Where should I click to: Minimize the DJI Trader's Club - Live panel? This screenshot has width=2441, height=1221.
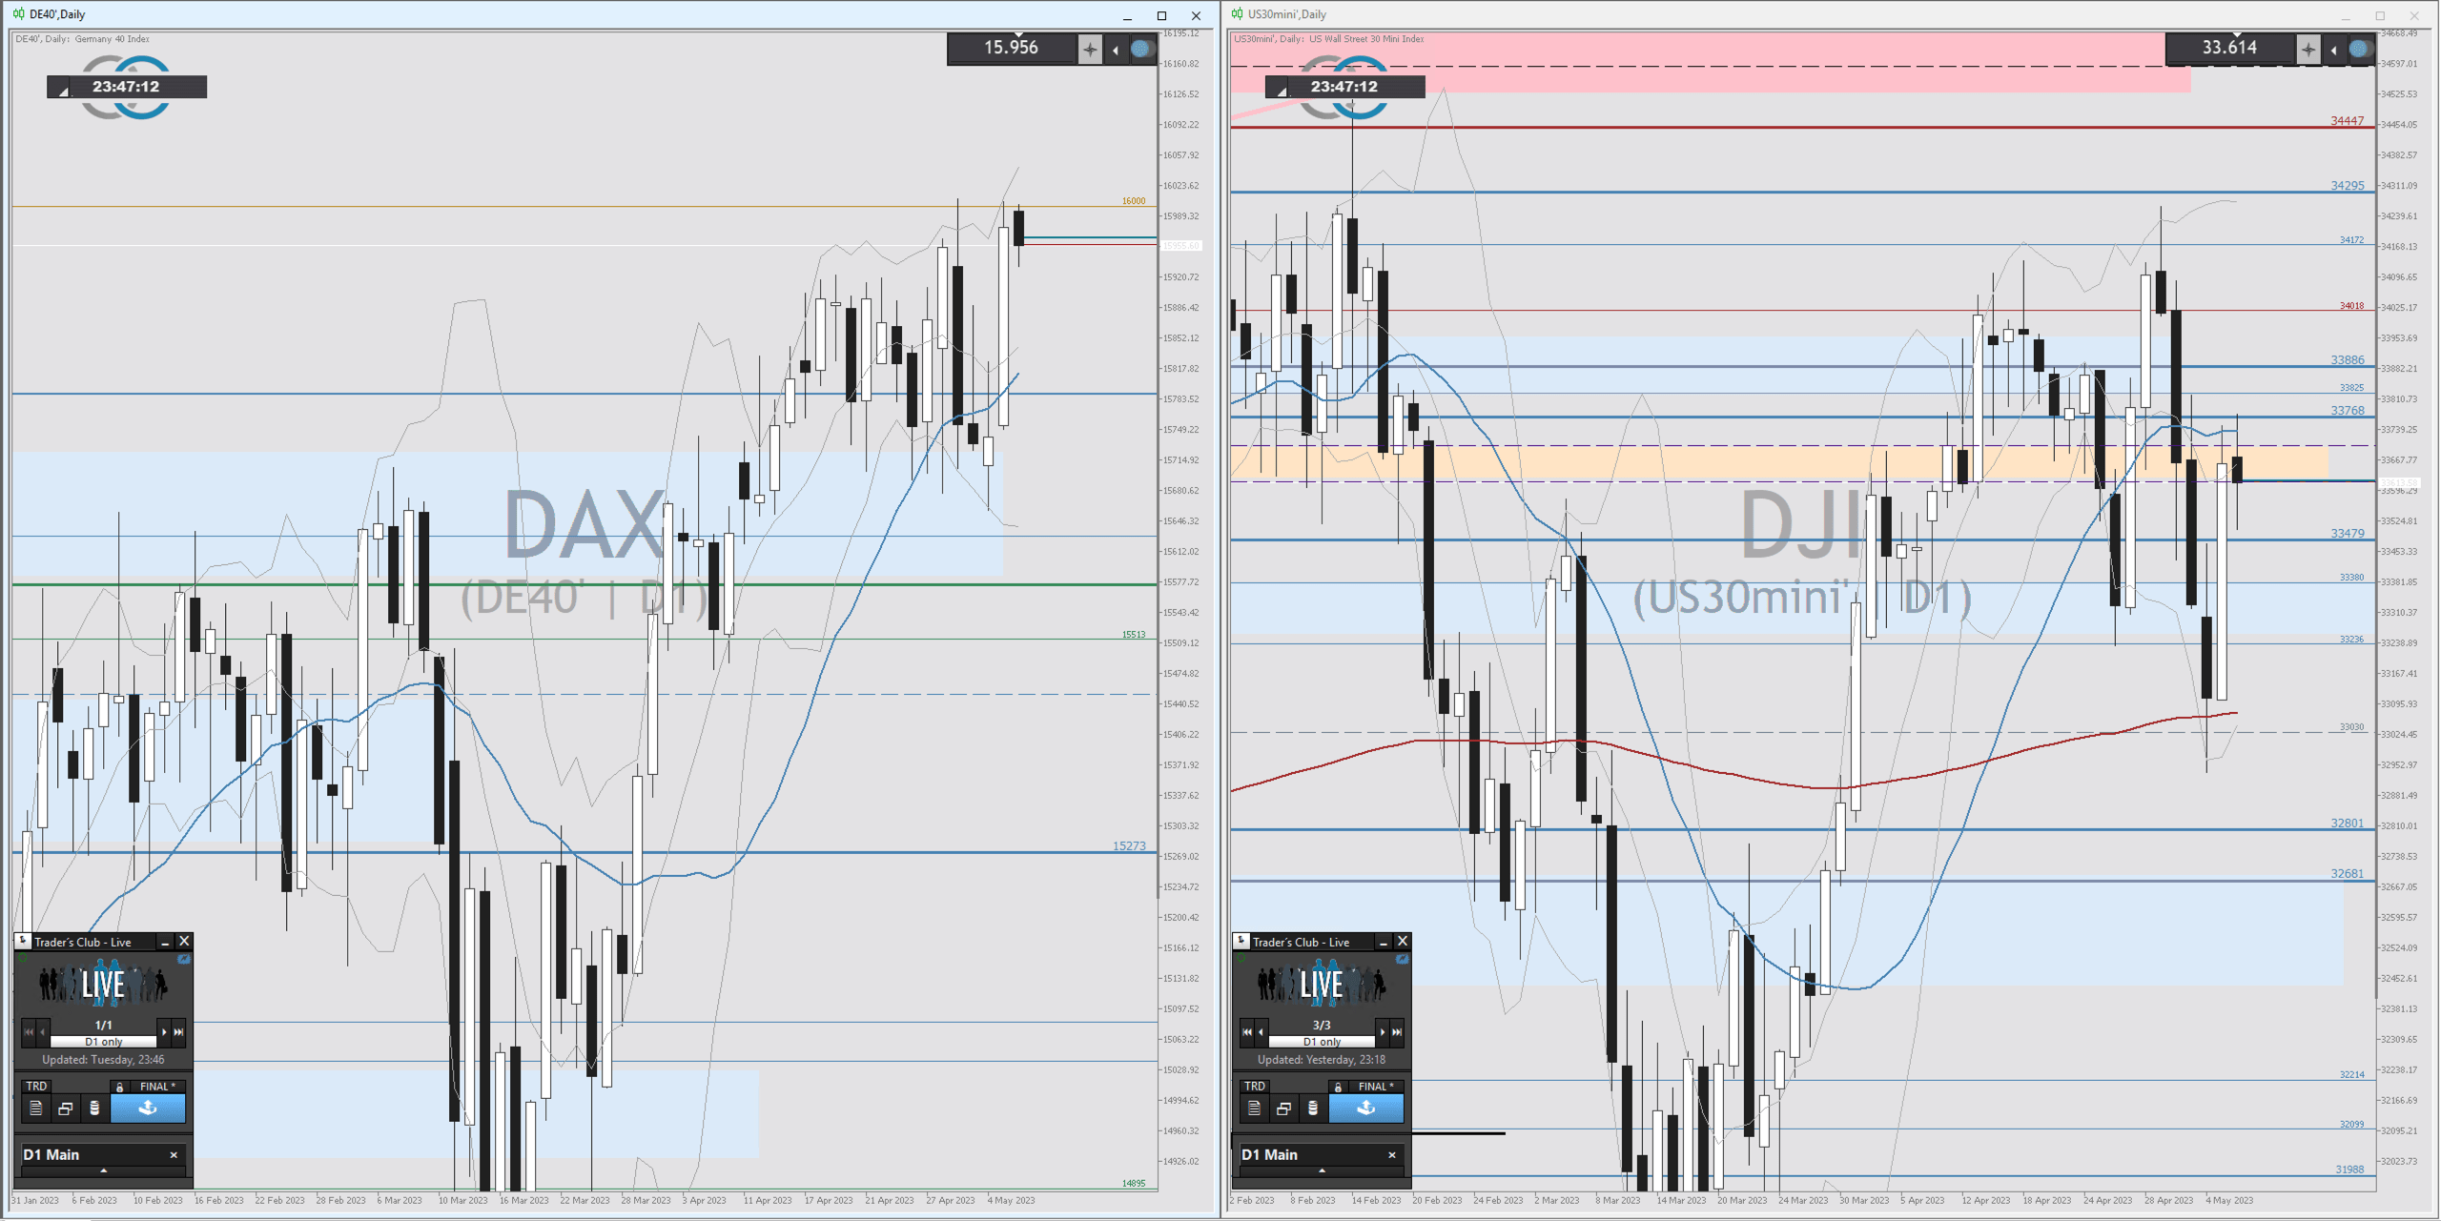1383,942
